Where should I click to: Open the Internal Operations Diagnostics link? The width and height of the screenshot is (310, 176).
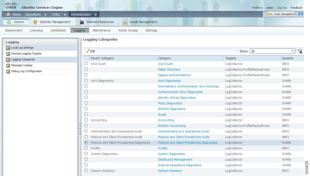point(180,165)
